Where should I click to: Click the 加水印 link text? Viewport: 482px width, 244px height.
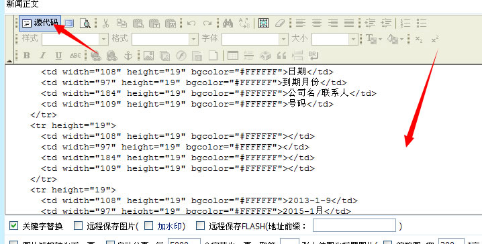tap(169, 227)
